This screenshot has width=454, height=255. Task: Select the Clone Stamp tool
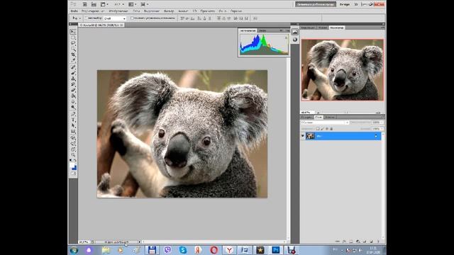[73, 79]
